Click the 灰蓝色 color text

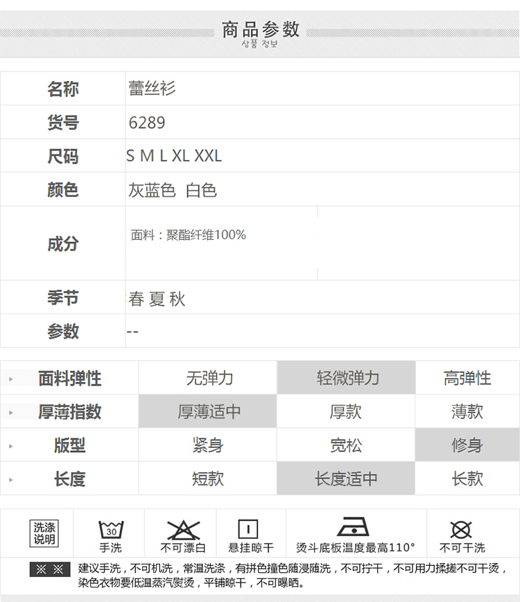click(x=152, y=190)
